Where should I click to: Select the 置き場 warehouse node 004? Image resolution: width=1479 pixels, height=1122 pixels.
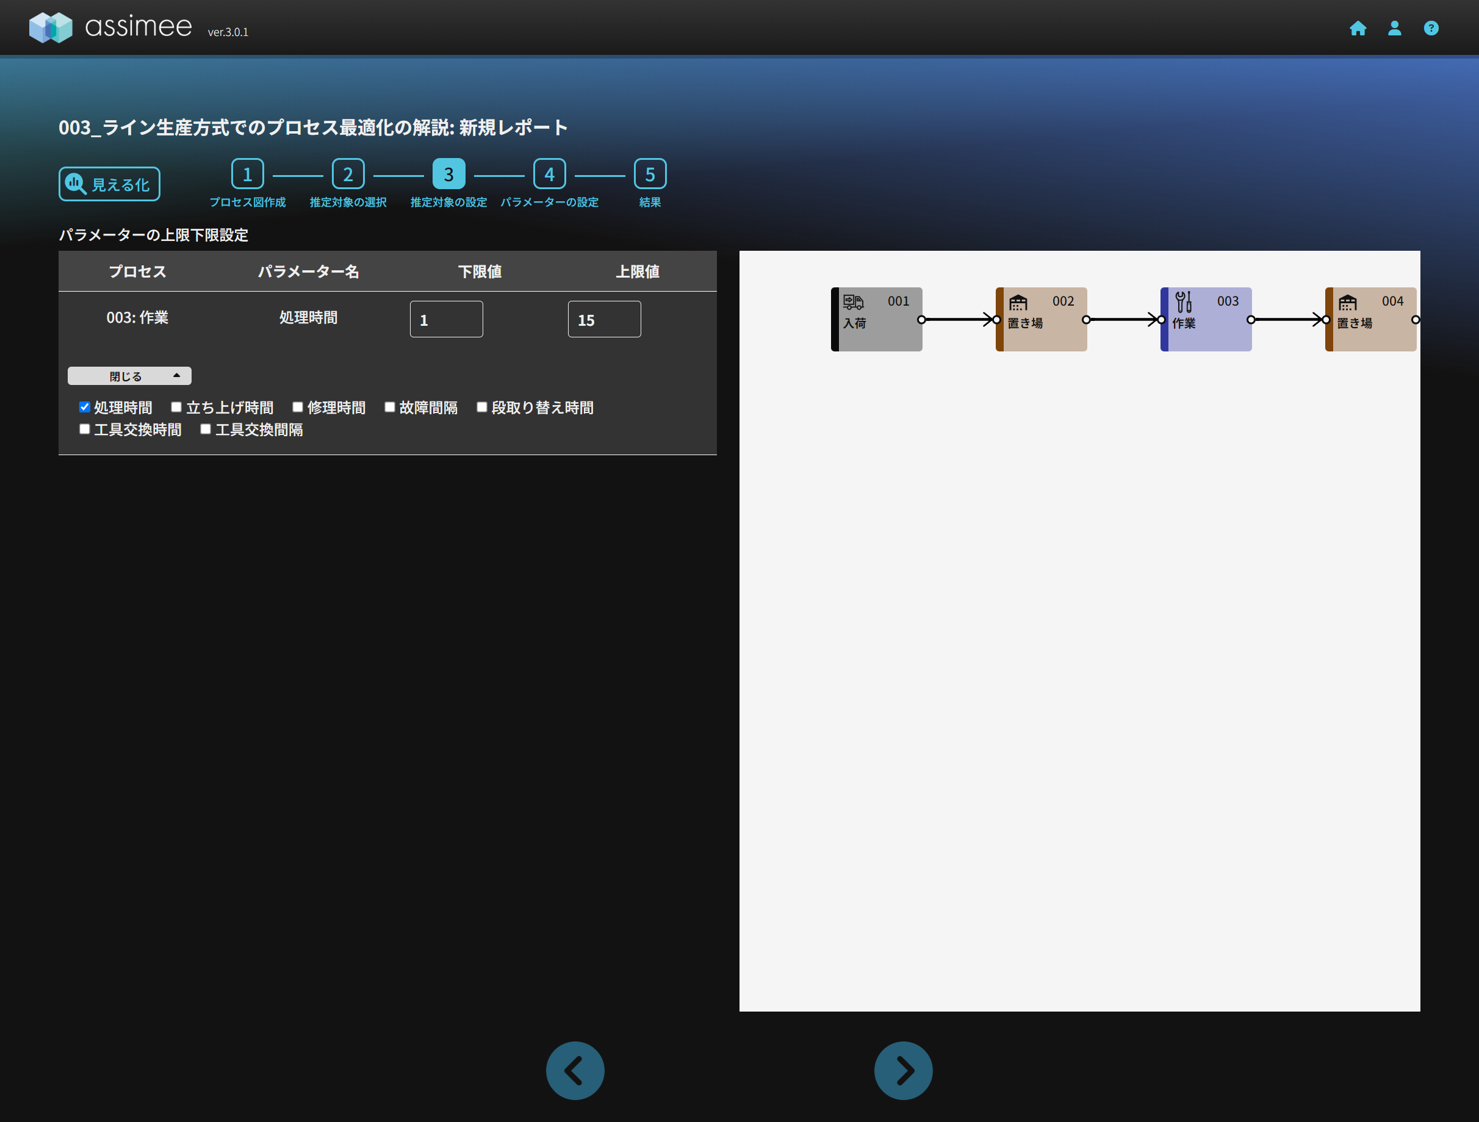tap(1370, 319)
